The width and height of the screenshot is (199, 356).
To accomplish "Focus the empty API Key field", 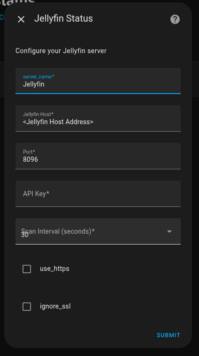I will [x=98, y=194].
